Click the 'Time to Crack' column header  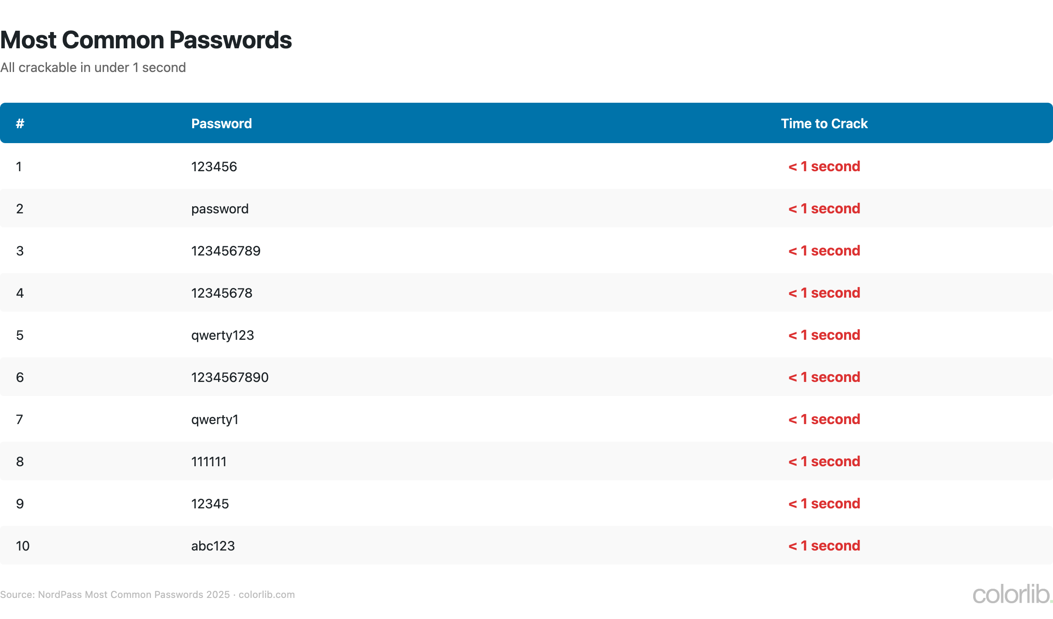point(824,123)
